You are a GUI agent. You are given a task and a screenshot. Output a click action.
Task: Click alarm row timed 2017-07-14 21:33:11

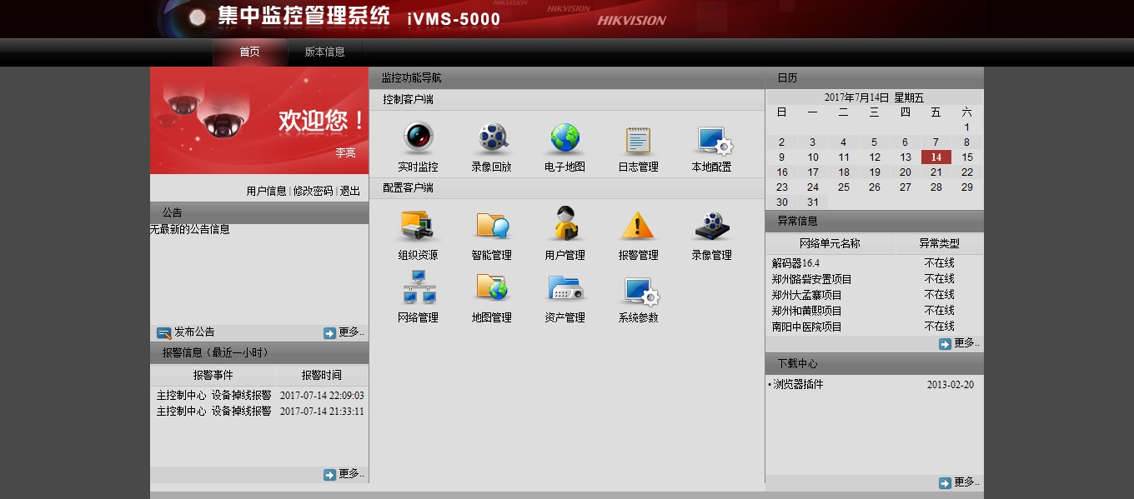(259, 412)
